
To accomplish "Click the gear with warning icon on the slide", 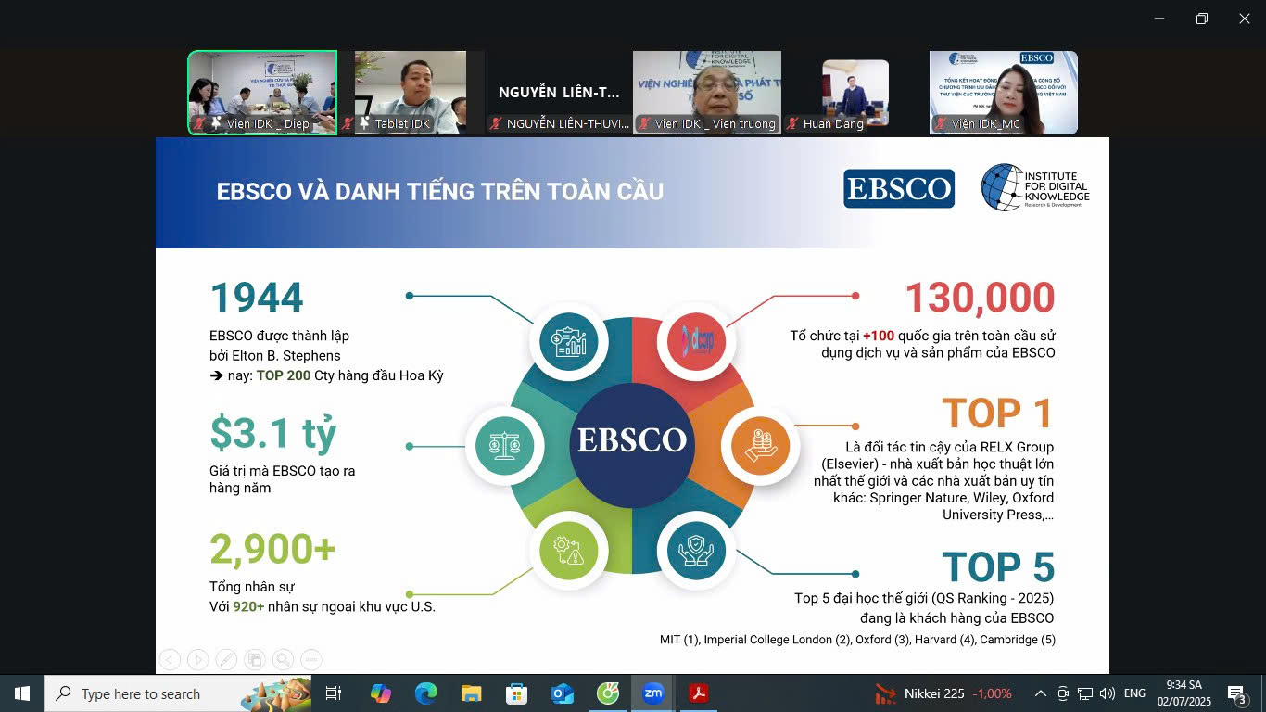I will 569,551.
